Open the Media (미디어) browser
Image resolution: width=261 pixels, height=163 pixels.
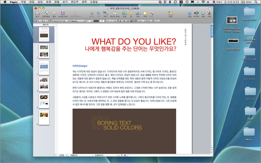[x=197, y=14]
